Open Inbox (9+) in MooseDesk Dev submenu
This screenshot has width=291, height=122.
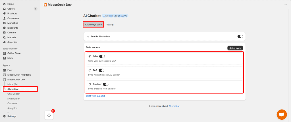(x=13, y=84)
